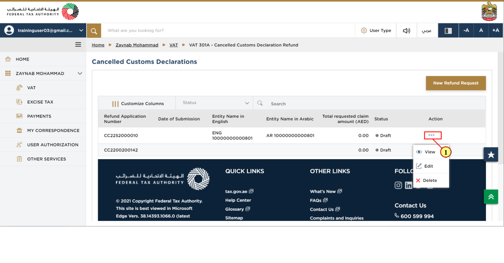Open the User Type selector
The height and width of the screenshot is (263, 504).
pyautogui.click(x=376, y=30)
